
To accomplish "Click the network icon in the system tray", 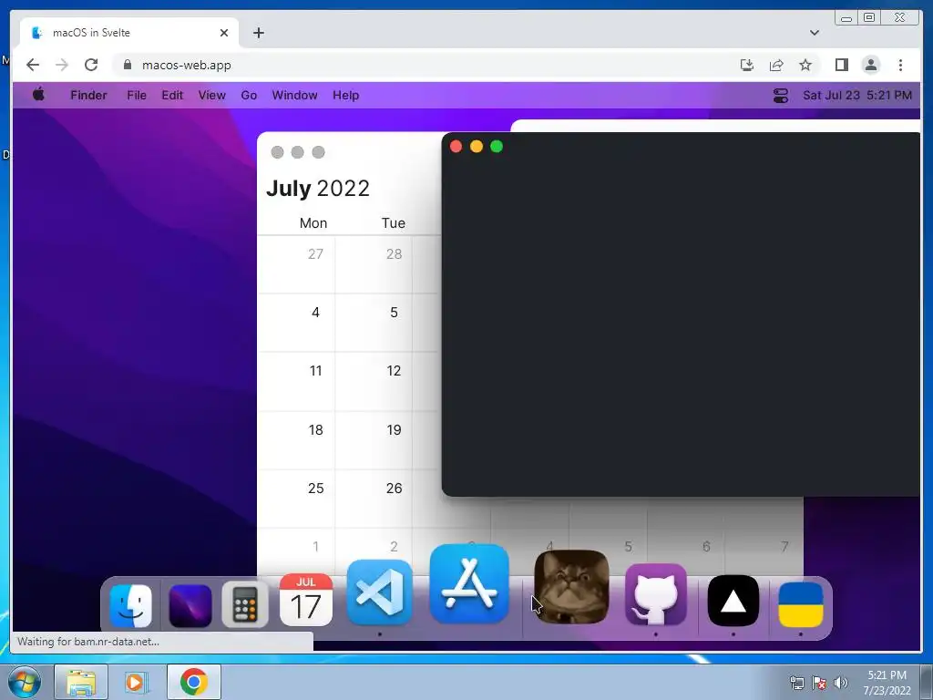I will pyautogui.click(x=796, y=682).
